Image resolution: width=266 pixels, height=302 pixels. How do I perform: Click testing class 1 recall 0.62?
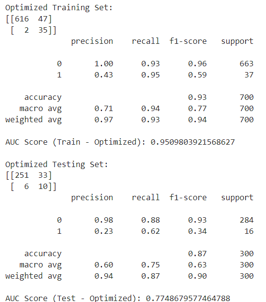coord(150,231)
